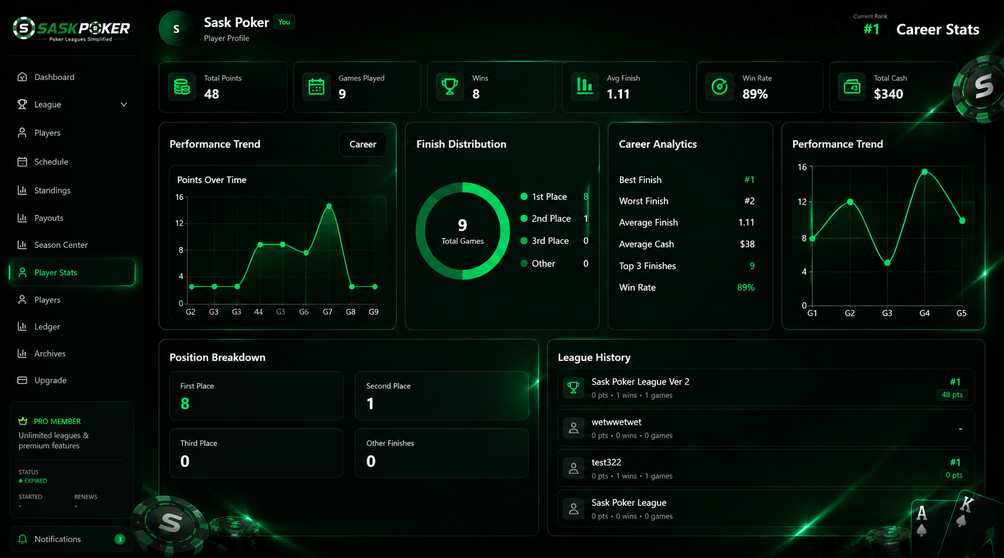Viewport: 1004px width, 558px height.
Task: Open the wetwwetwet league row
Action: (x=766, y=428)
